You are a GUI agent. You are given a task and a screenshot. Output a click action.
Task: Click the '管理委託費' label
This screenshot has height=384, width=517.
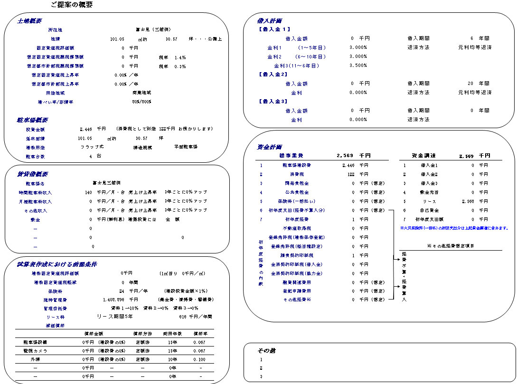click(55, 309)
